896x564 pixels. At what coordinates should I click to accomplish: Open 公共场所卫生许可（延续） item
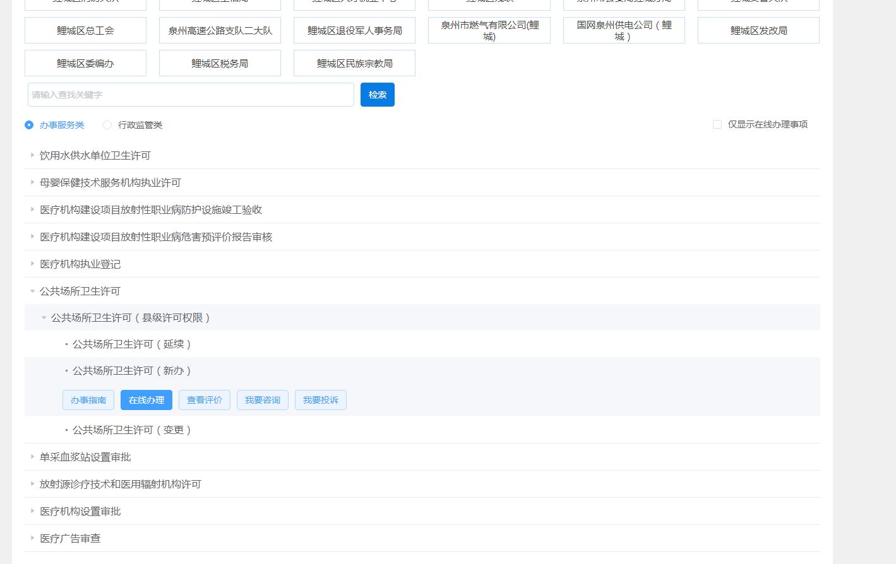(x=131, y=344)
